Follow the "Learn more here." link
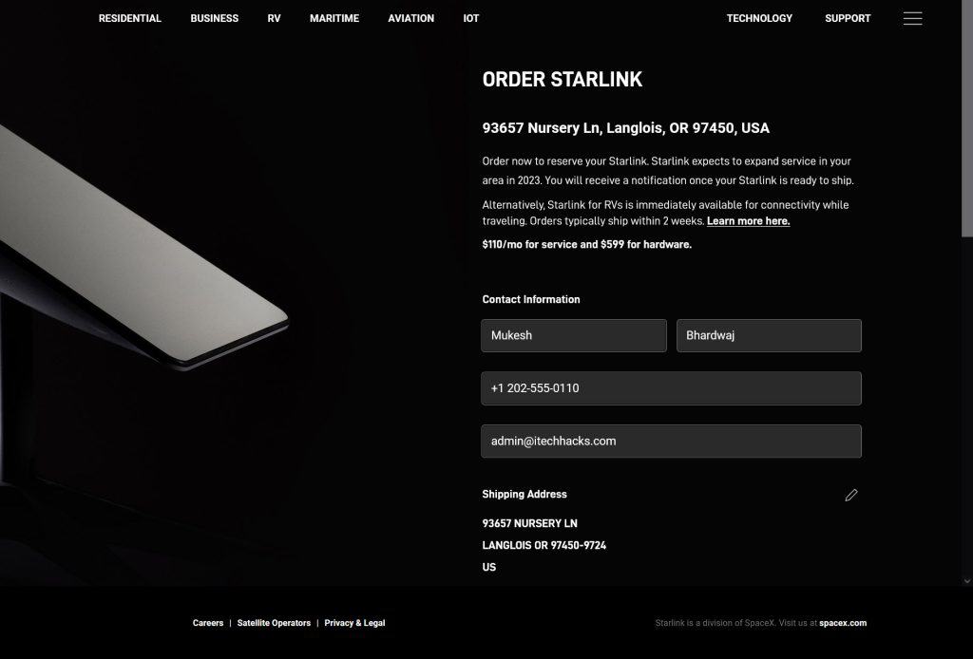Image resolution: width=973 pixels, height=659 pixels. pyautogui.click(x=748, y=221)
